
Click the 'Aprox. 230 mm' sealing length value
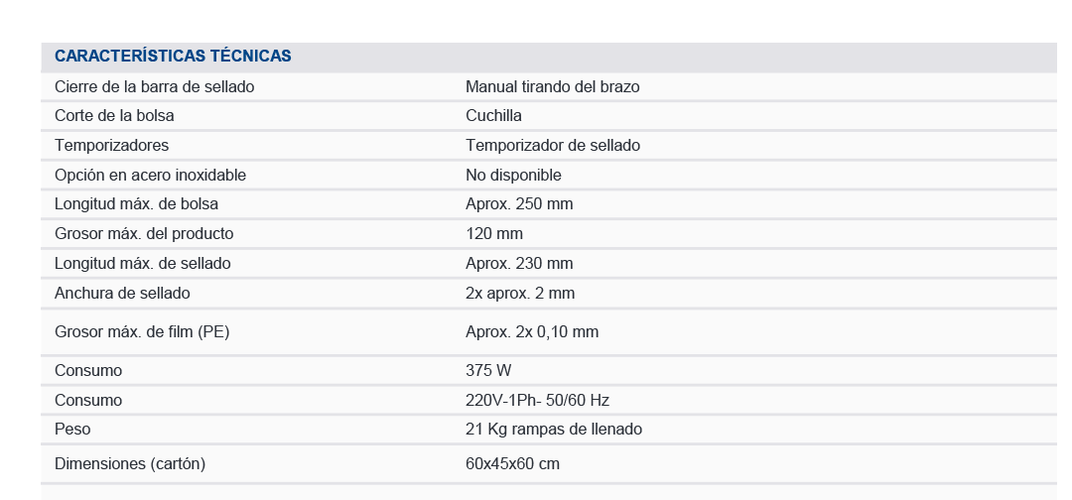coord(519,264)
